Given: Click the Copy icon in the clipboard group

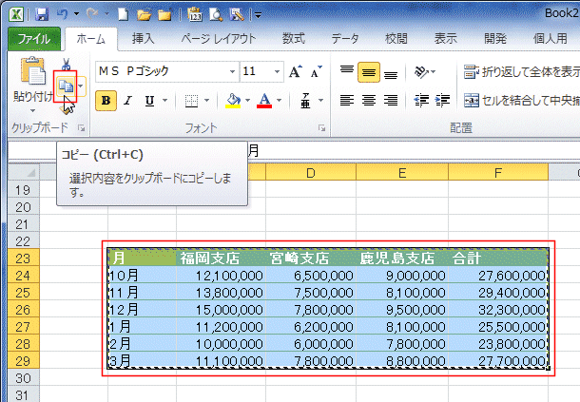Looking at the screenshot, I should coord(65,86).
